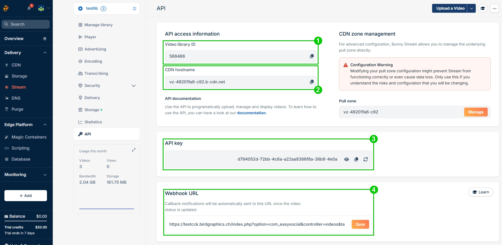The width and height of the screenshot is (502, 245).
Task: Expand the Monitoring section
Action: coord(45,175)
